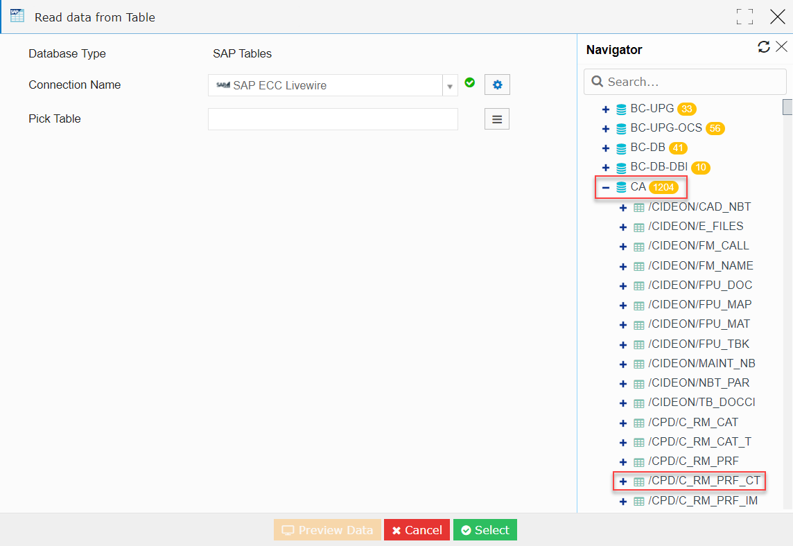Image resolution: width=793 pixels, height=546 pixels.
Task: Click the 1204 count badge on CA
Action: point(663,188)
